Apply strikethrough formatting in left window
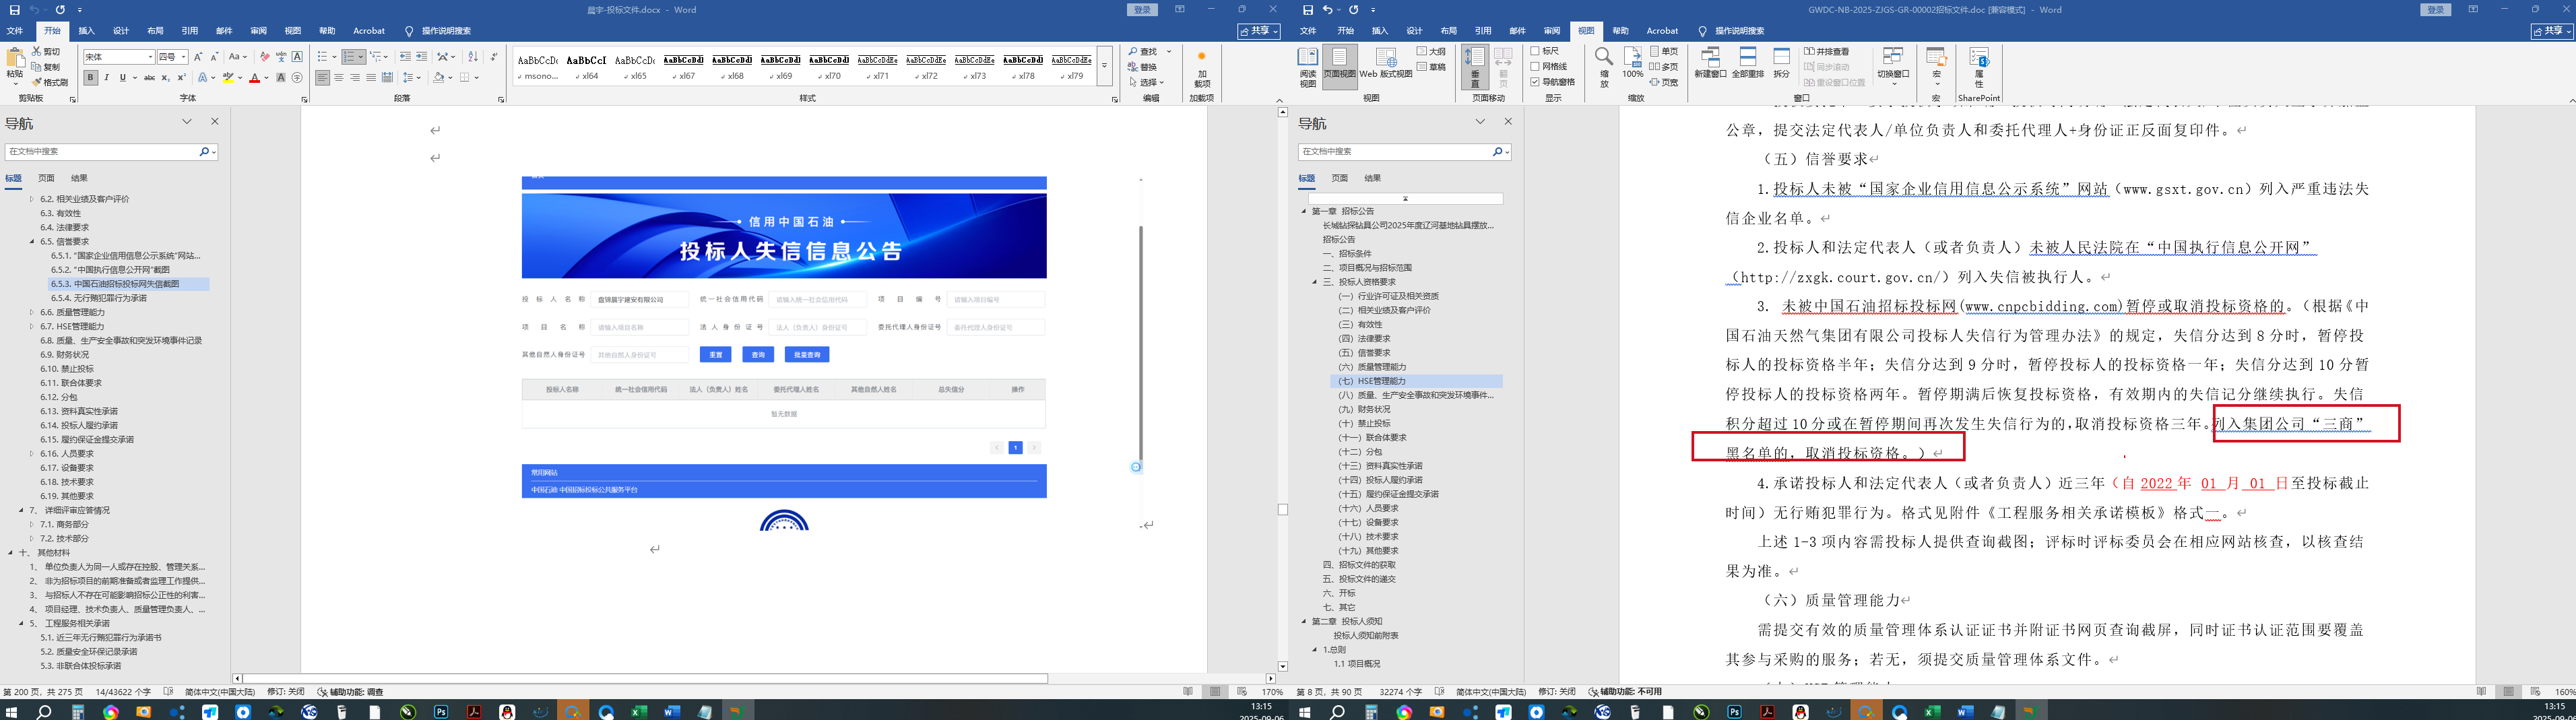 [149, 77]
